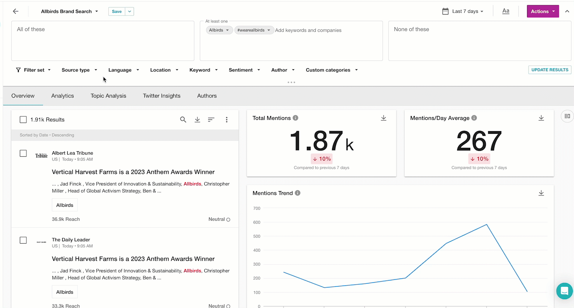Image resolution: width=574 pixels, height=308 pixels.
Task: Open the Allbirds Brand Search dropdown
Action: point(70,11)
